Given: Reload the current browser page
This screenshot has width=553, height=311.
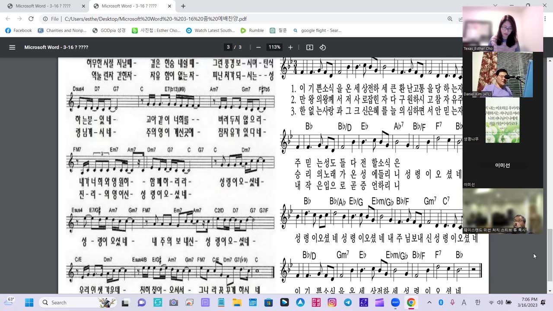Looking at the screenshot, I should (31, 19).
